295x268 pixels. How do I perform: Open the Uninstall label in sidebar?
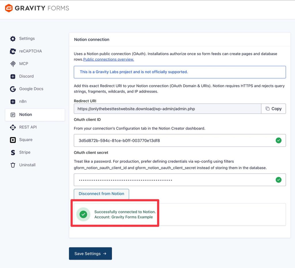[x=27, y=165]
